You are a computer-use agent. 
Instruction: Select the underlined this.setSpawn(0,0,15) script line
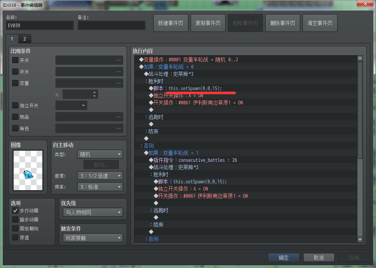click(245, 88)
